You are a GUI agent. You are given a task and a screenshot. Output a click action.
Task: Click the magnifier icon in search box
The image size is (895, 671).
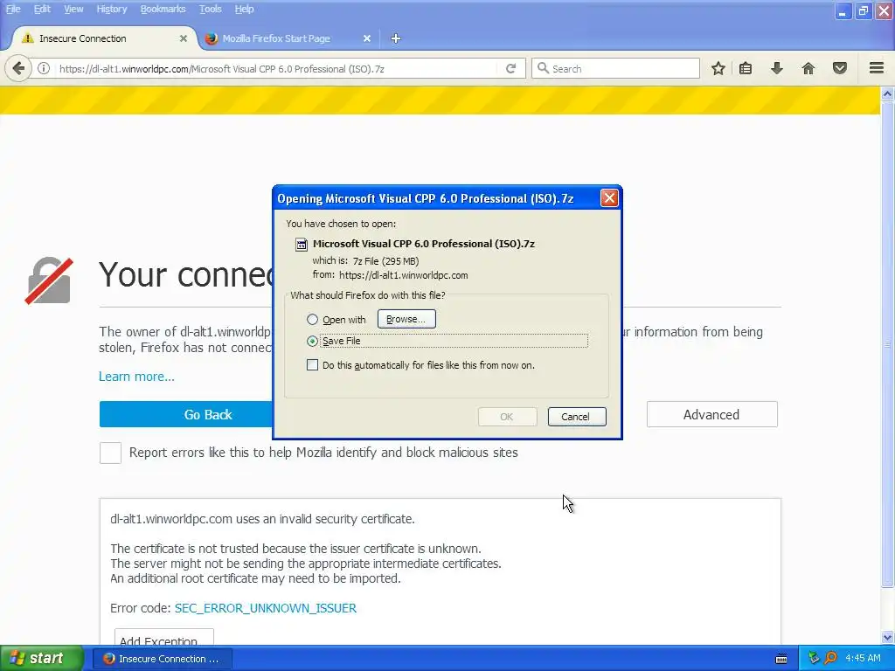(x=543, y=68)
